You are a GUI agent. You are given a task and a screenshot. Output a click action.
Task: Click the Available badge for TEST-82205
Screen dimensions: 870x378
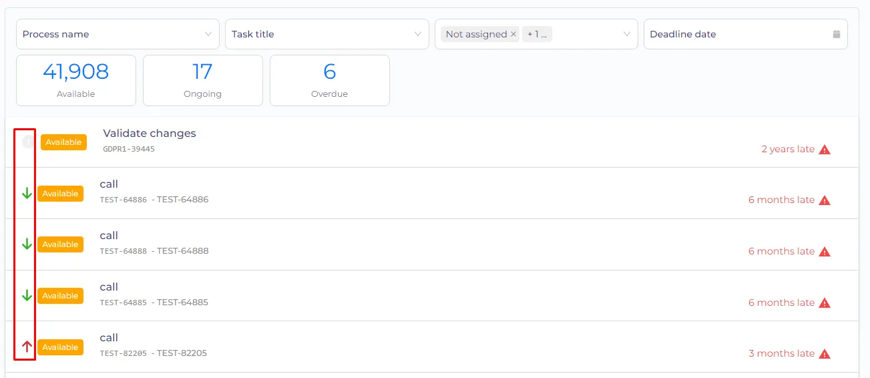point(60,347)
